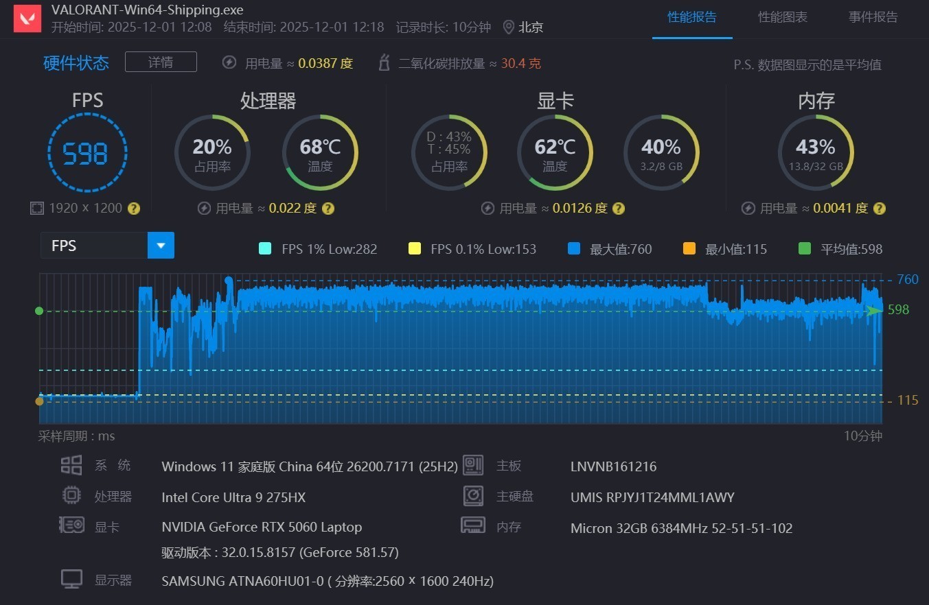Screen dimensions: 929x605
Task: Click the 显卡 graphics card icon in system info
Action: (x=71, y=526)
